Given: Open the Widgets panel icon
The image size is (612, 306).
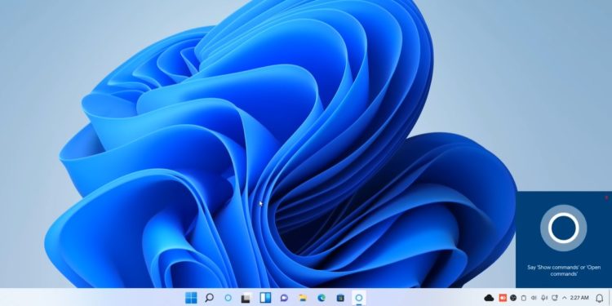Looking at the screenshot, I should [265, 298].
